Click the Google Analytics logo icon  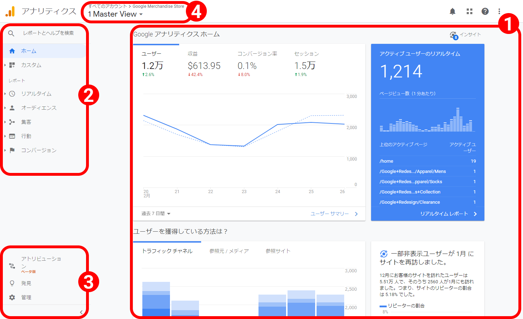coord(10,11)
